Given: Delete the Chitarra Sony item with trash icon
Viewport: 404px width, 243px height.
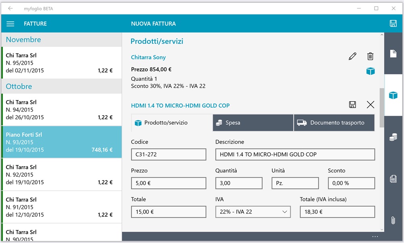Looking at the screenshot, I should [370, 56].
